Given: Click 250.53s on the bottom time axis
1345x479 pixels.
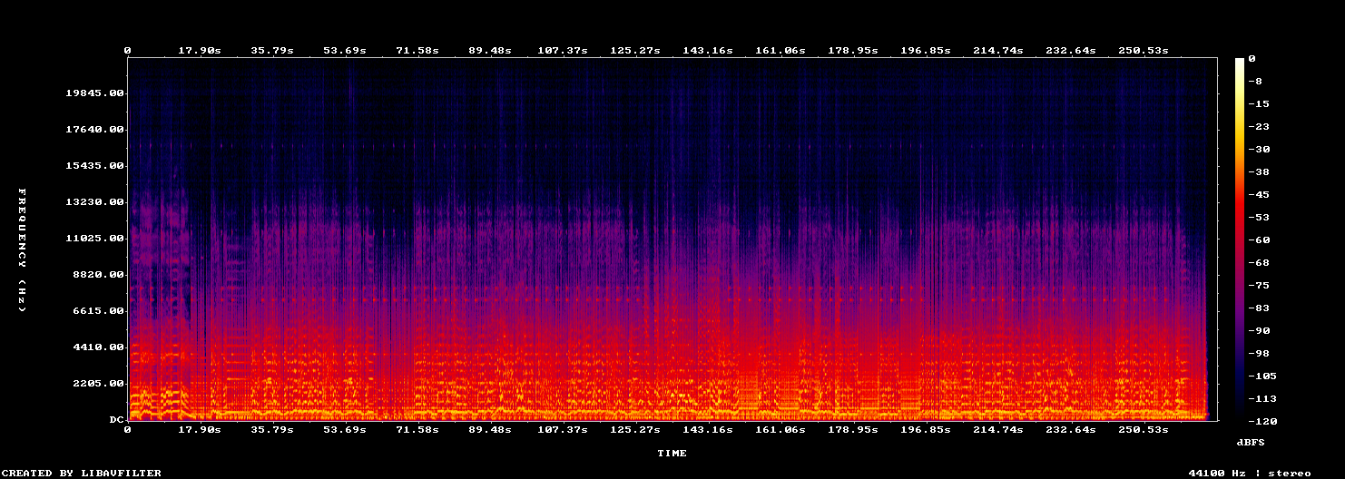Looking at the screenshot, I should [1144, 429].
